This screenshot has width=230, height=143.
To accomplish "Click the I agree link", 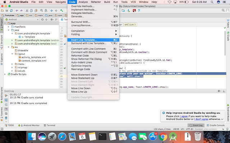I will tap(184, 116).
